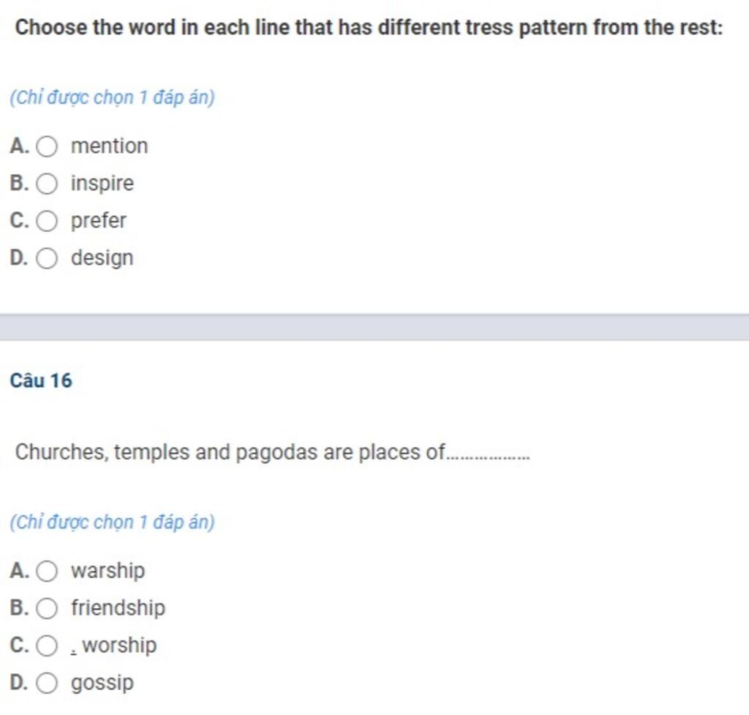Click the 'Churches, temples and pagodas' sentence
This screenshot has width=749, height=715.
[x=272, y=452]
